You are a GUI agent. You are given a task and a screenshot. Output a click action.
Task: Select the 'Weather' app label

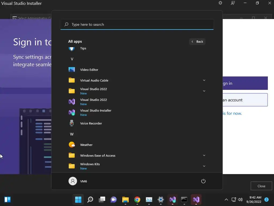[86, 145]
